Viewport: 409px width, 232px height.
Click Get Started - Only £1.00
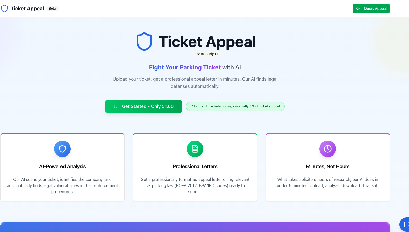coord(143,106)
